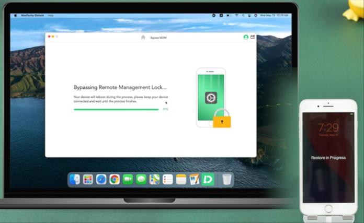Click the iPhone home button
The width and height of the screenshot is (364, 223).
click(328, 208)
